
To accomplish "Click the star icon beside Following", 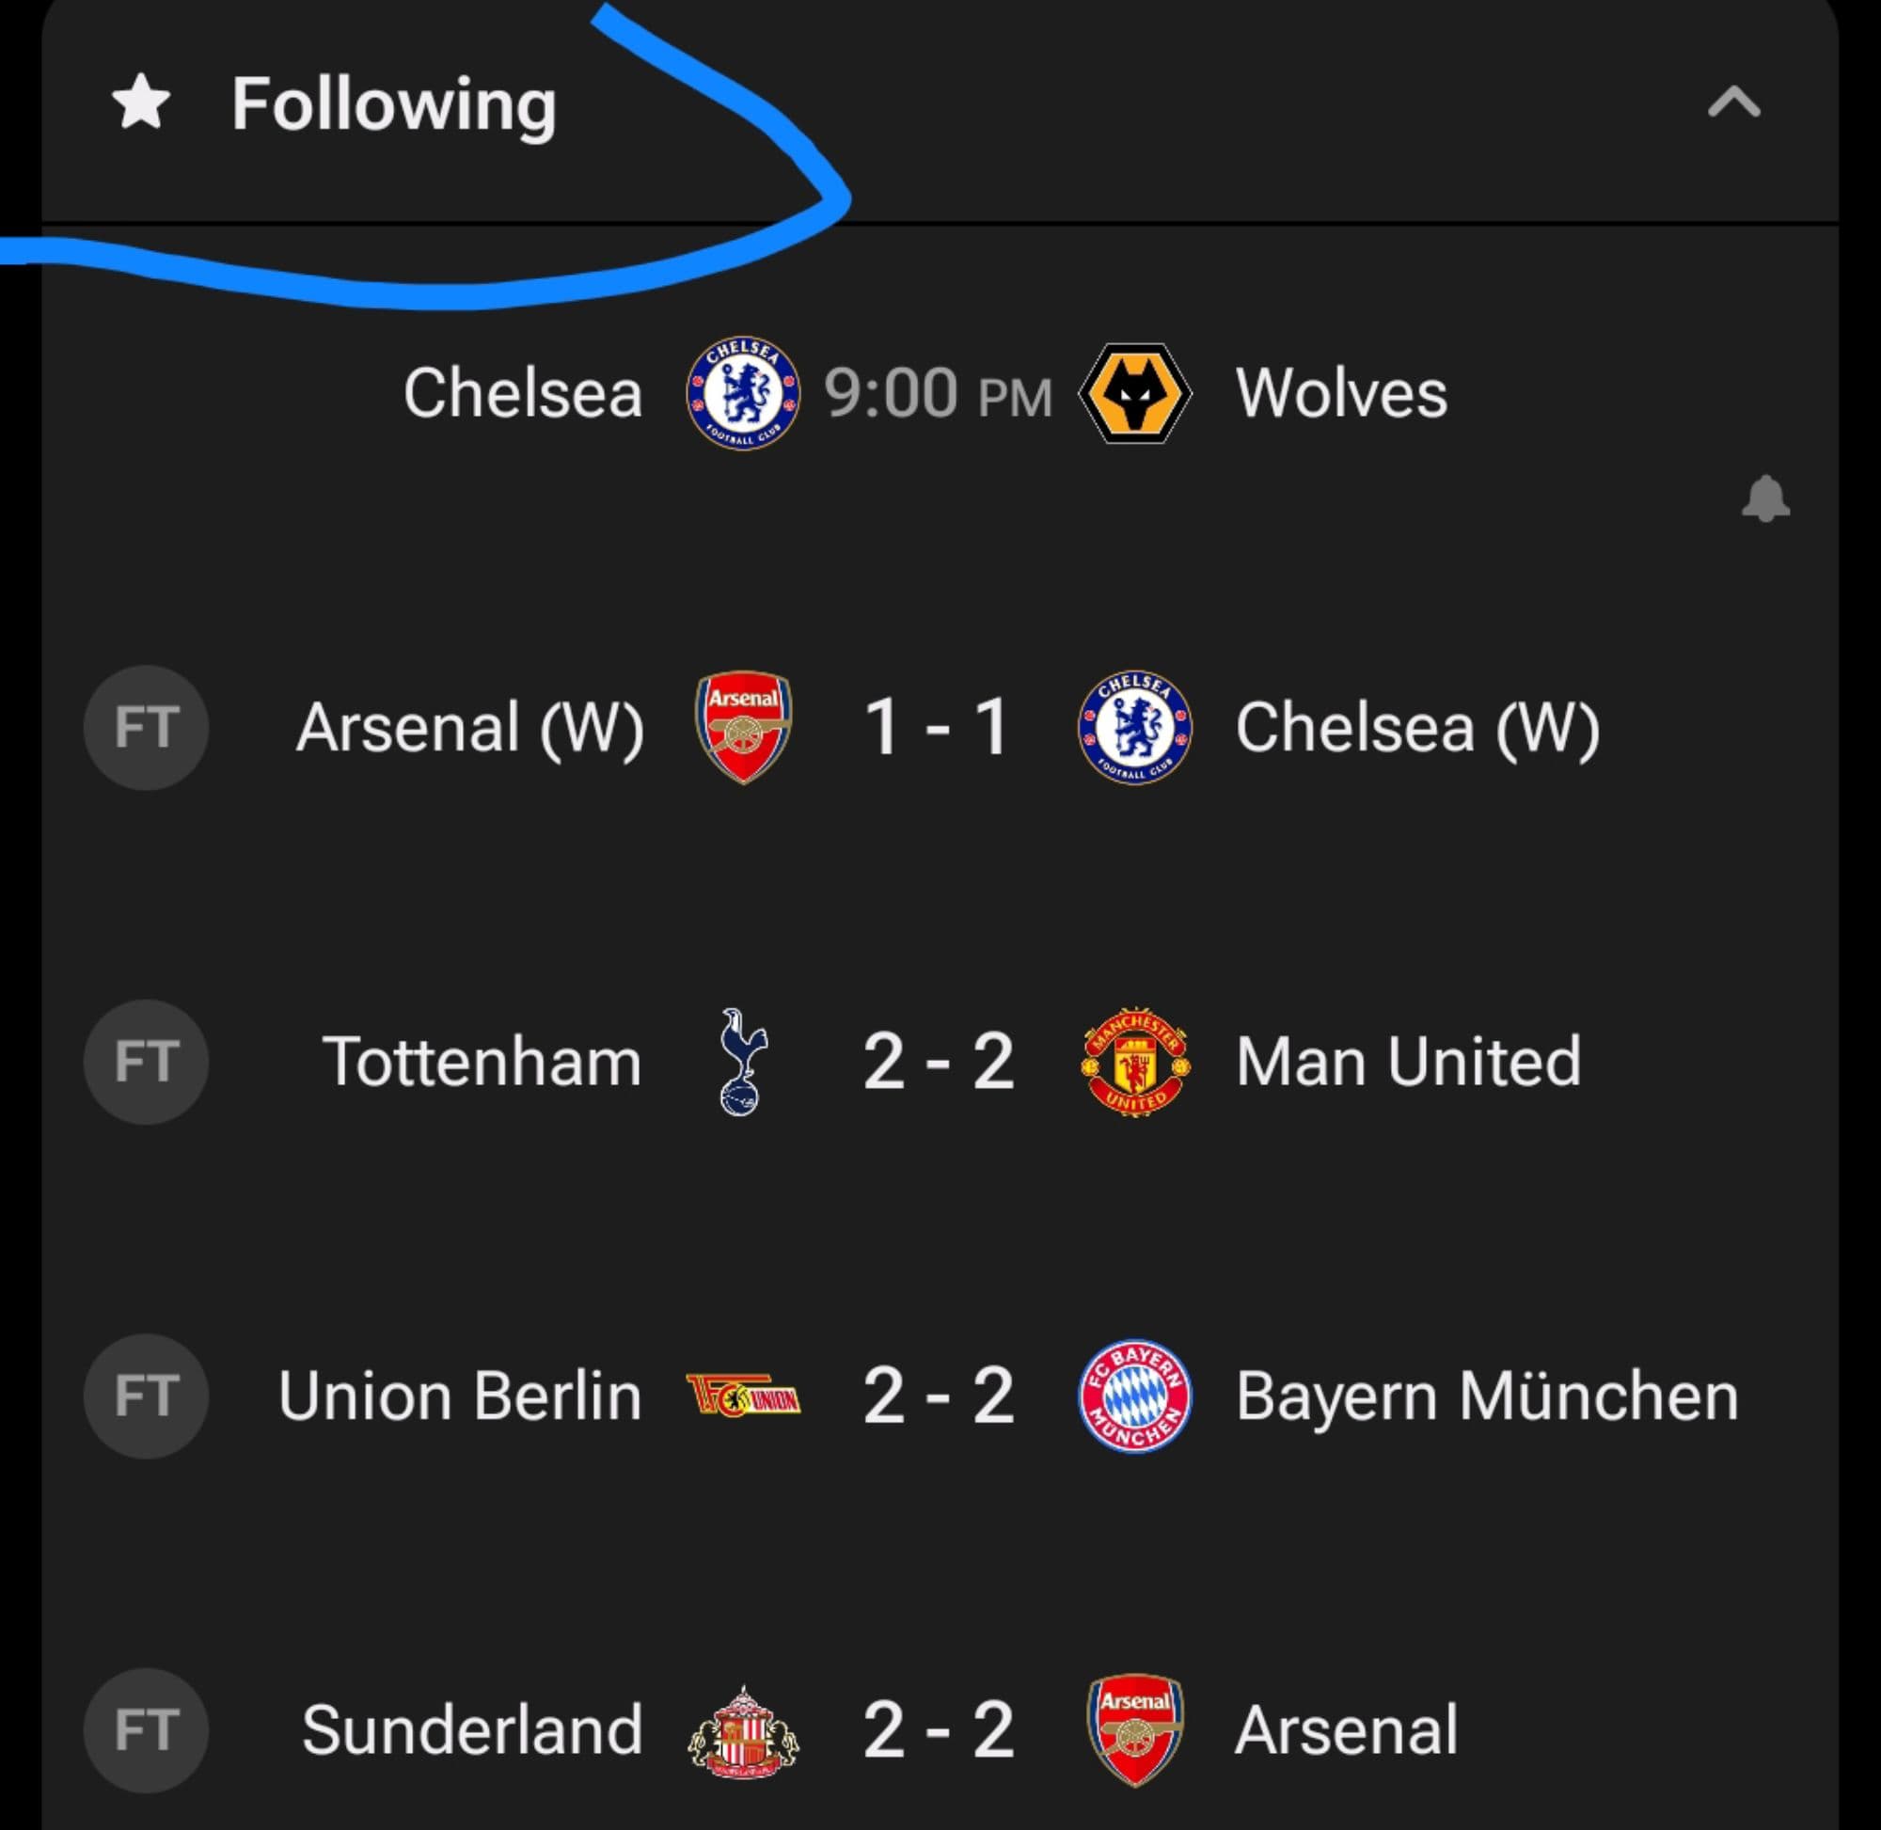I will (142, 103).
